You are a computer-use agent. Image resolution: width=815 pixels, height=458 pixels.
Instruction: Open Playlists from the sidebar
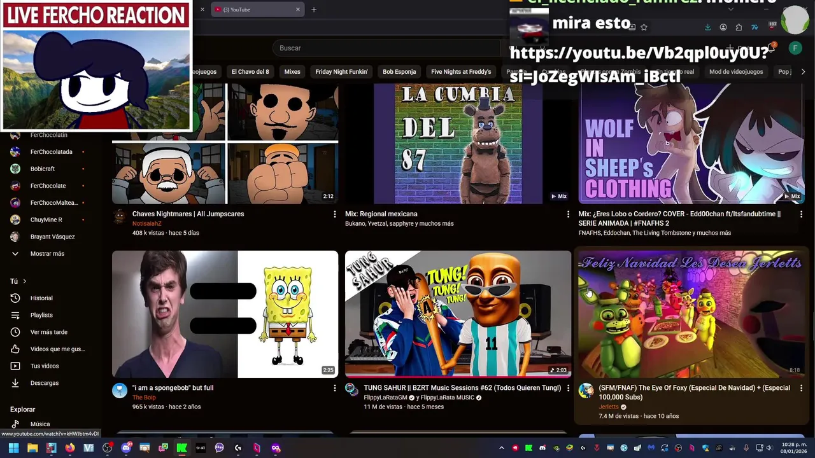click(41, 315)
